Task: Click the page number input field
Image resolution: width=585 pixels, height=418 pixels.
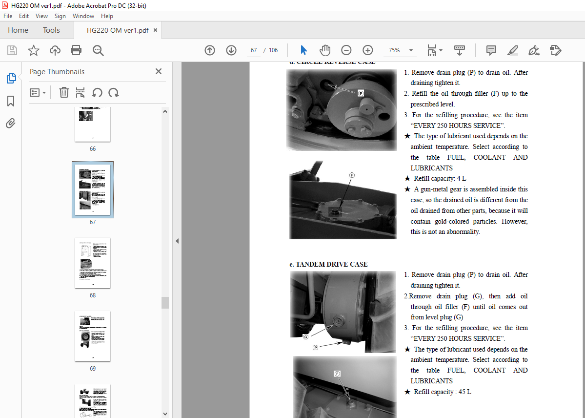Action: pos(254,50)
